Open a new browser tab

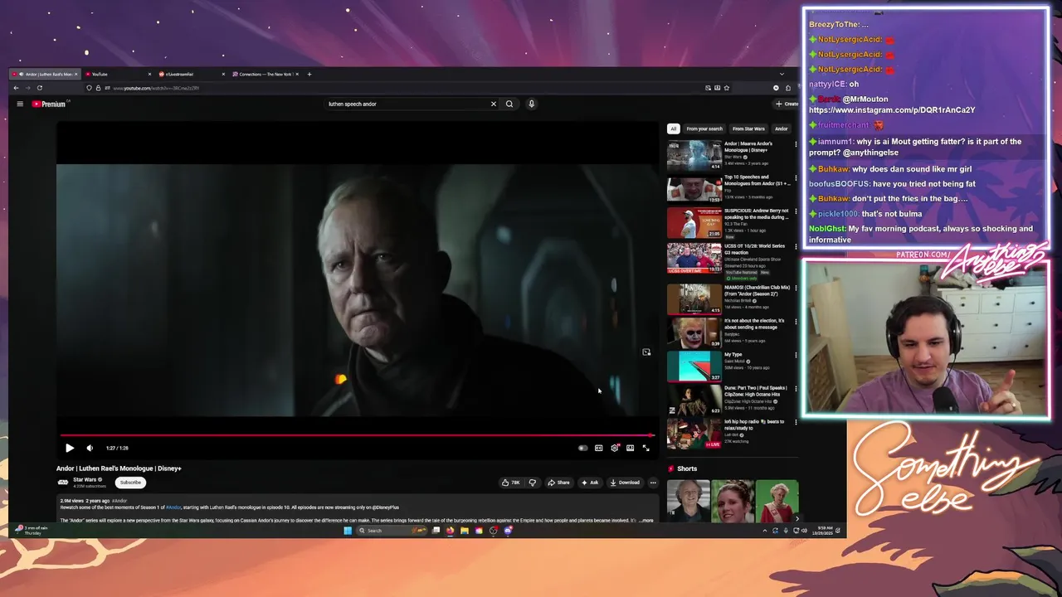coord(309,74)
